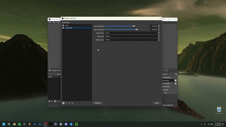Click the microphone icon in system tray

point(205,124)
